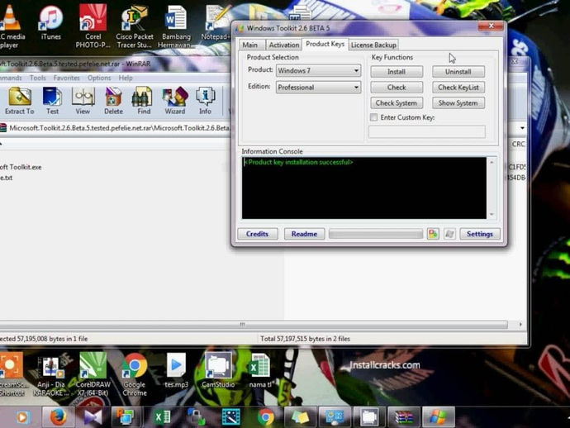This screenshot has height=428, width=570.
Task: Open the Wizard tool in WinRAR
Action: [175, 101]
